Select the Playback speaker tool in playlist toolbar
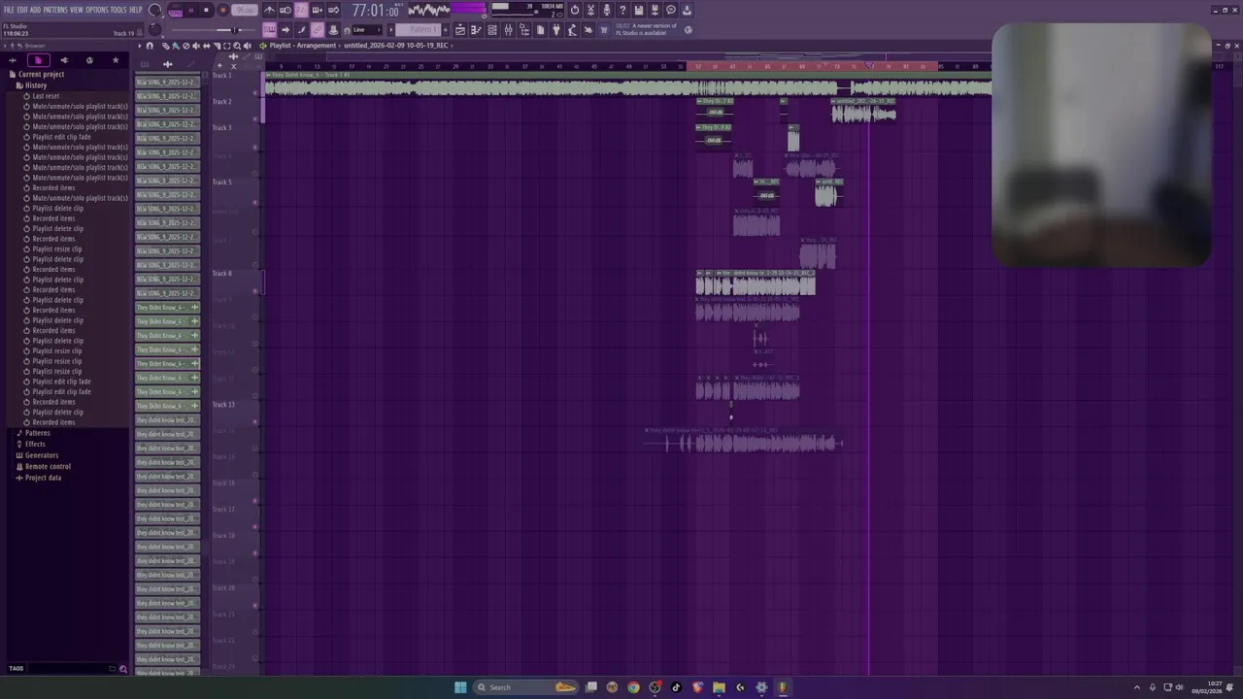 coord(247,46)
